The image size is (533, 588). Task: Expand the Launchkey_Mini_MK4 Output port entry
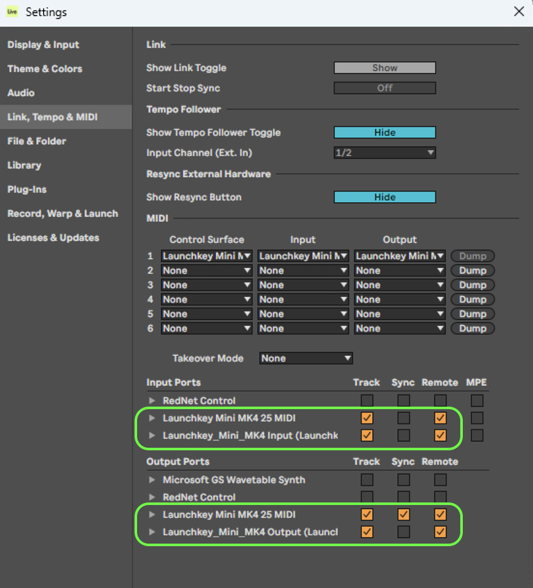(152, 532)
